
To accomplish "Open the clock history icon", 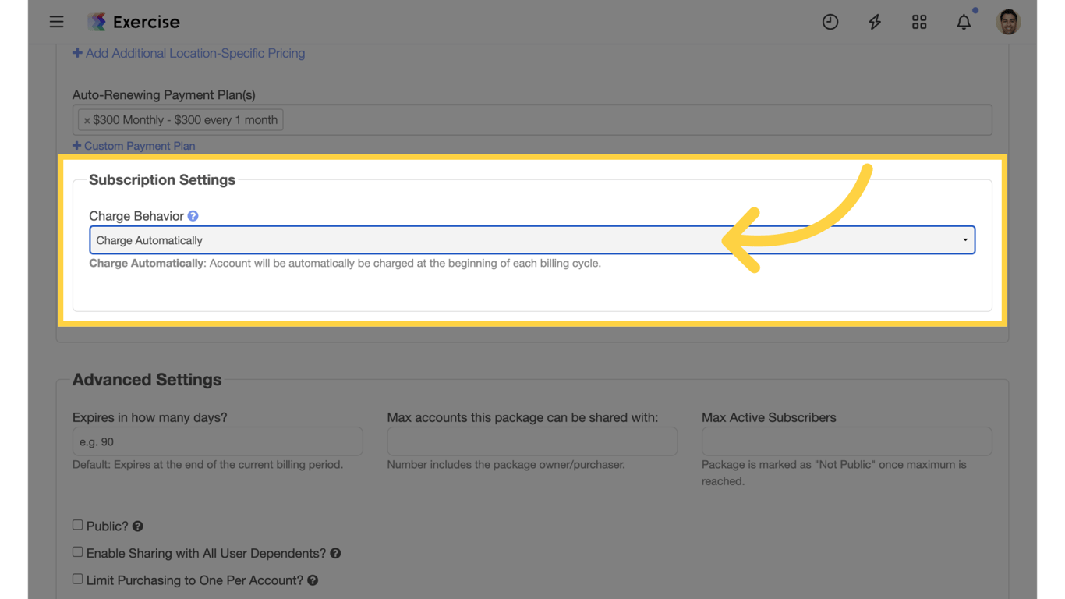I will pos(830,21).
